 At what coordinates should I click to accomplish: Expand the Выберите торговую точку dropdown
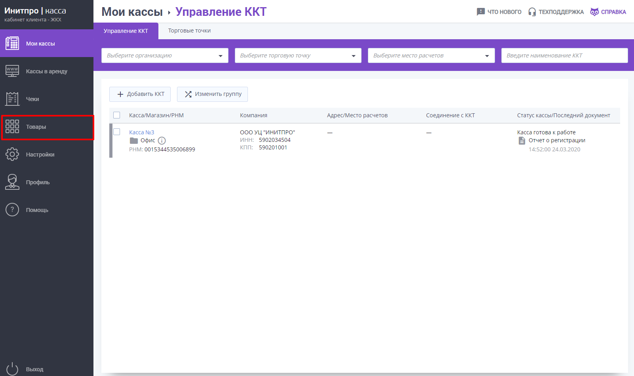298,55
